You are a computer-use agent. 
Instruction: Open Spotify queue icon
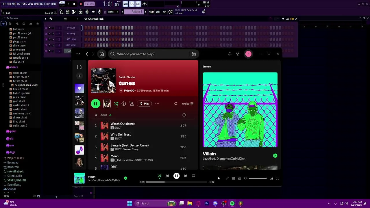point(233,178)
